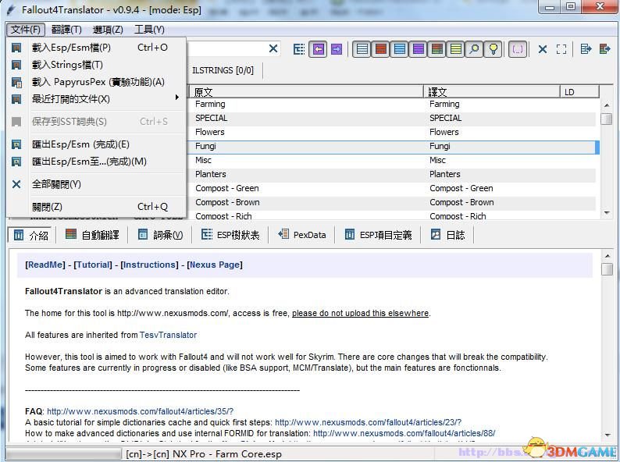Image resolution: width=620 pixels, height=462 pixels.
Task: Clear the search field with the X
Action: pyautogui.click(x=273, y=49)
